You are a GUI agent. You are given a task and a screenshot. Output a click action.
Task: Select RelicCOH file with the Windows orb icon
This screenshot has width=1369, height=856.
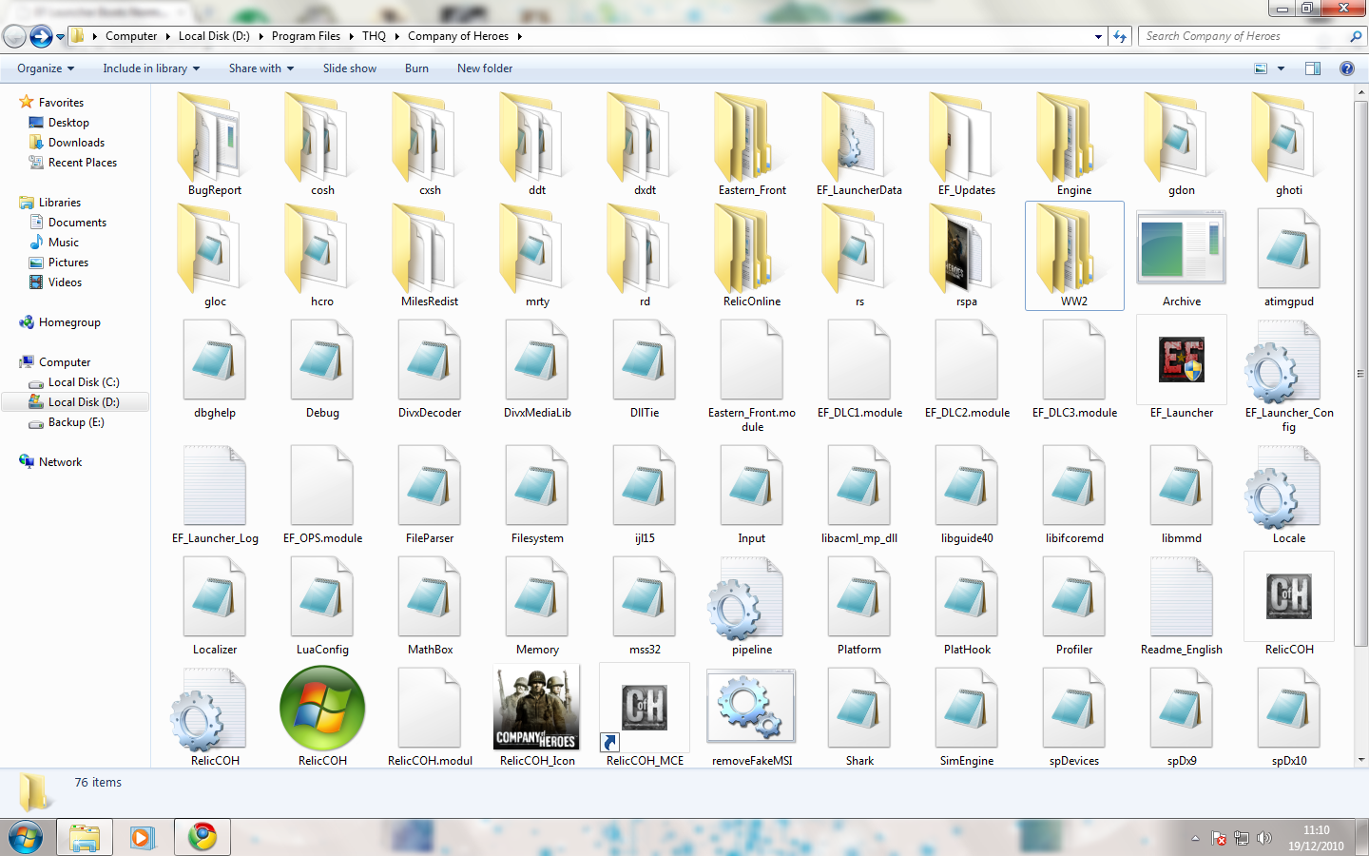(x=322, y=715)
